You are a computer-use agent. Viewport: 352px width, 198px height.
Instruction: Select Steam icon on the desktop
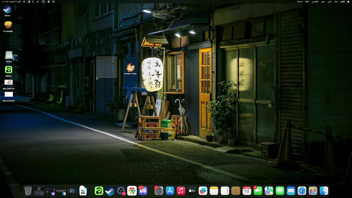pyautogui.click(x=7, y=9)
